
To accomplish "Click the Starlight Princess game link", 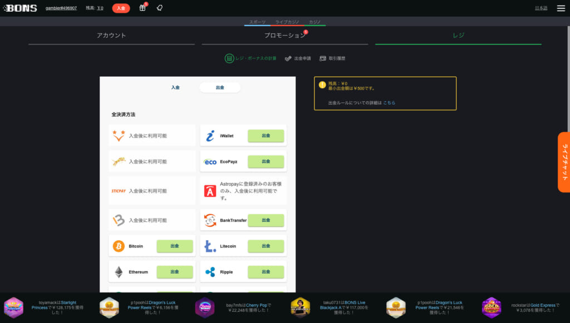I will point(54,305).
